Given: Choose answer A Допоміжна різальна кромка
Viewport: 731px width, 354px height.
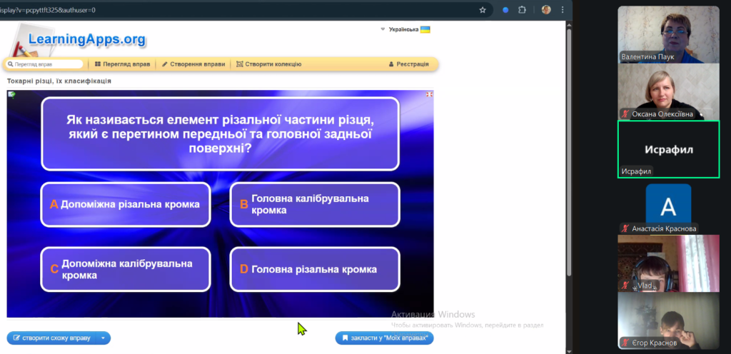Looking at the screenshot, I should click(126, 204).
